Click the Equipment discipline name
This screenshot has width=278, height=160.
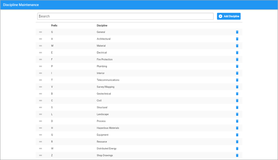click(102, 135)
